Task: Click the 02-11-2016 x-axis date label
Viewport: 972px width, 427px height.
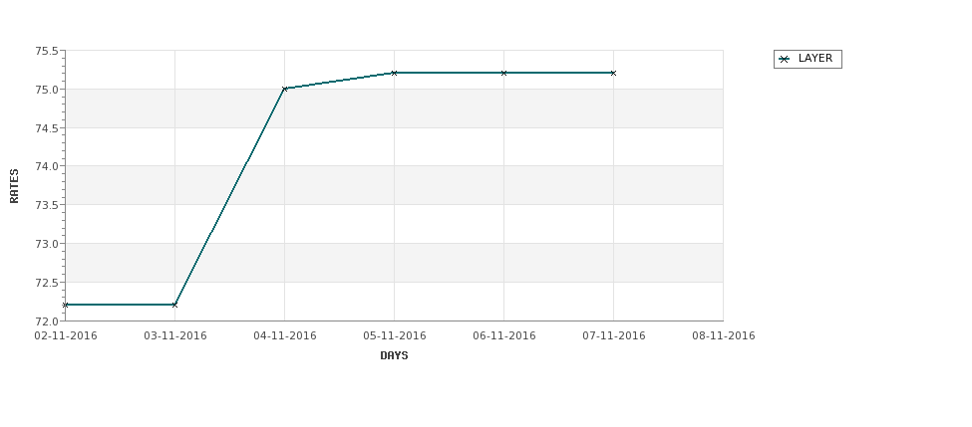Action: [x=65, y=335]
